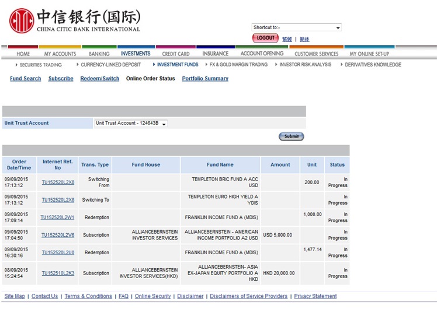
Task: Select TEMPLETON BRIC FUND A ACC USD cell
Action: [220, 182]
